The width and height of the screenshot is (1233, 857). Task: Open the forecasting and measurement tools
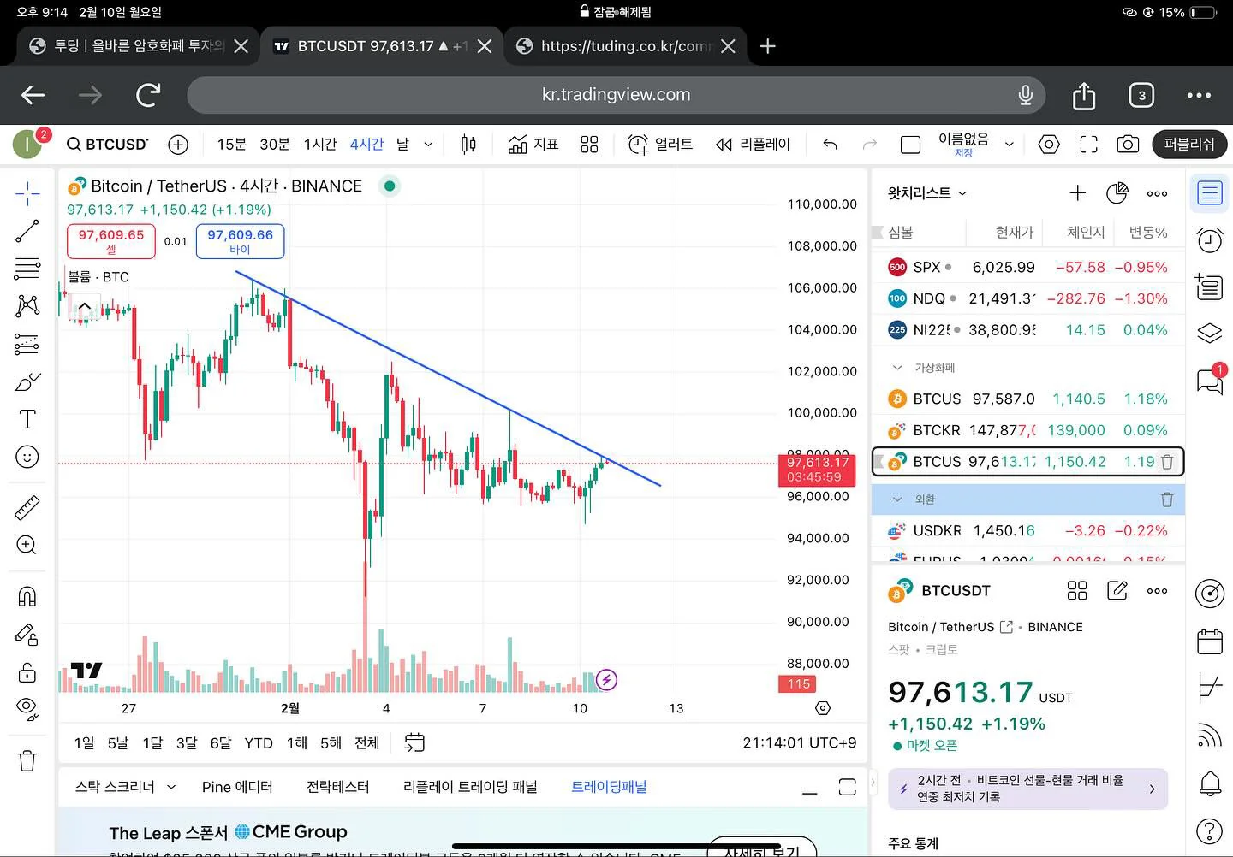click(x=27, y=344)
